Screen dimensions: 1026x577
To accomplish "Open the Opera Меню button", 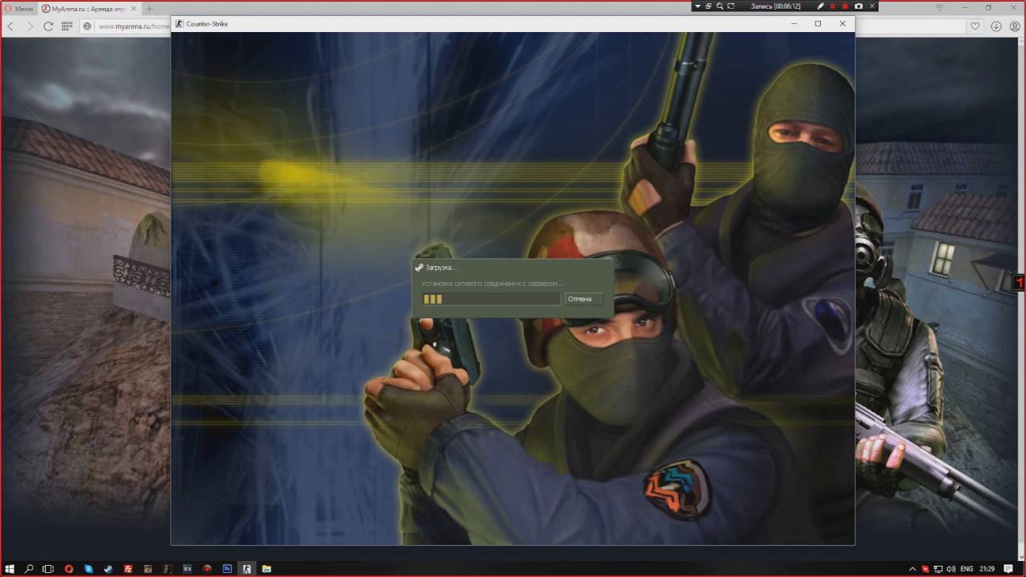I will click(18, 8).
